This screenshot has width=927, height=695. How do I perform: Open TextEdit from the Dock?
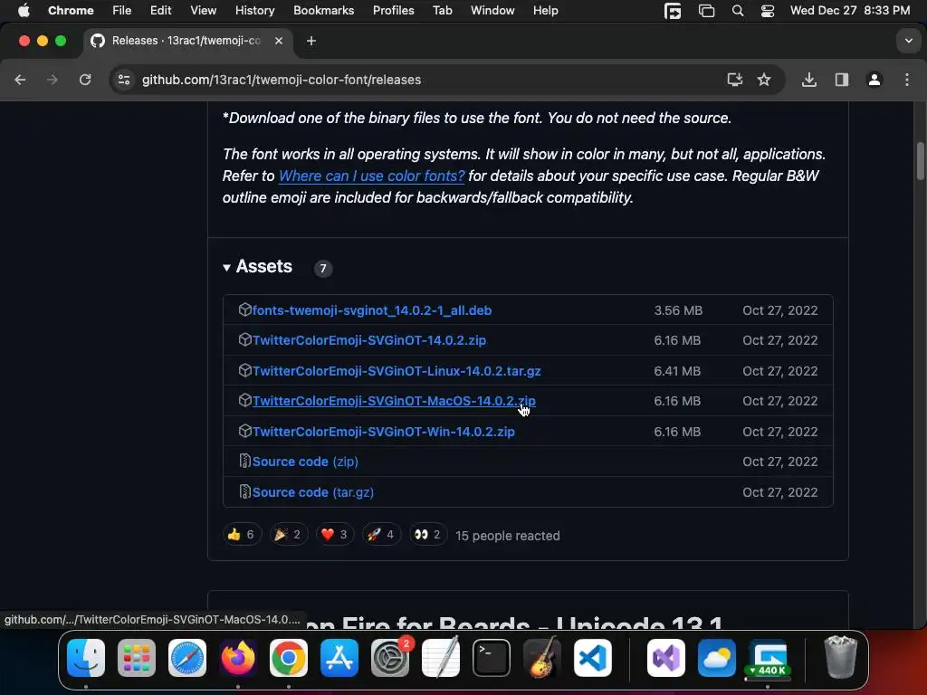coord(441,658)
